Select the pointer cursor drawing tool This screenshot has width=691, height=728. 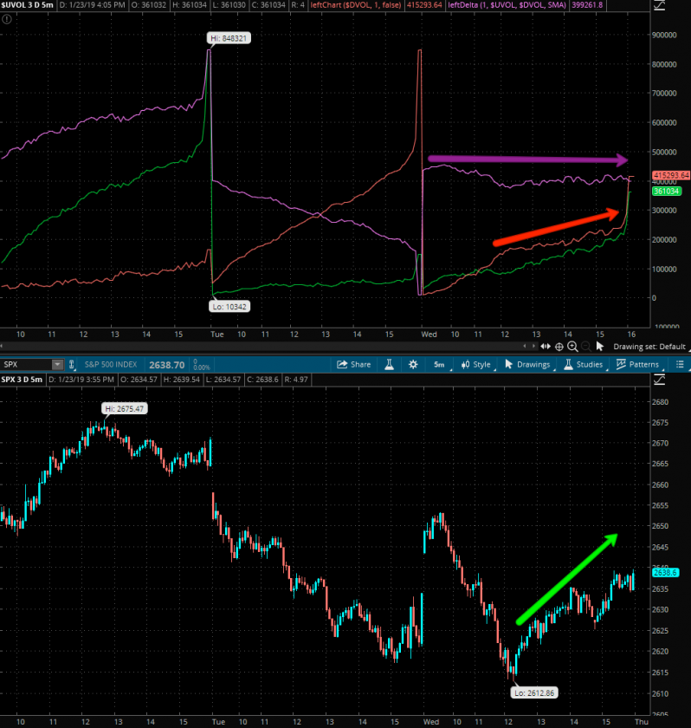(x=599, y=346)
